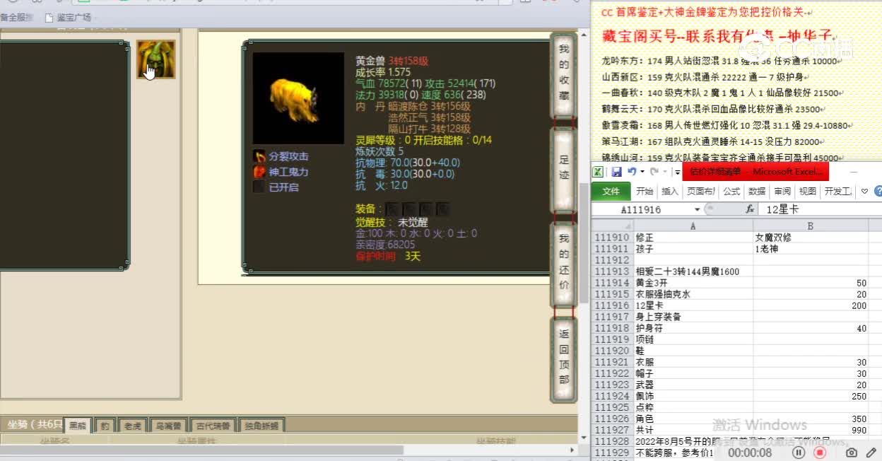Click 鉴宝广场 browser bookmark
882x461 pixels.
pyautogui.click(x=68, y=17)
